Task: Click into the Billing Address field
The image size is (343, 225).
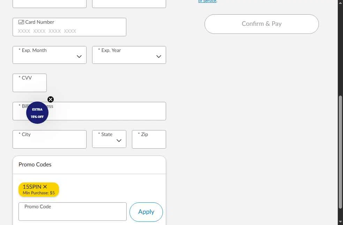Action: pos(89,111)
